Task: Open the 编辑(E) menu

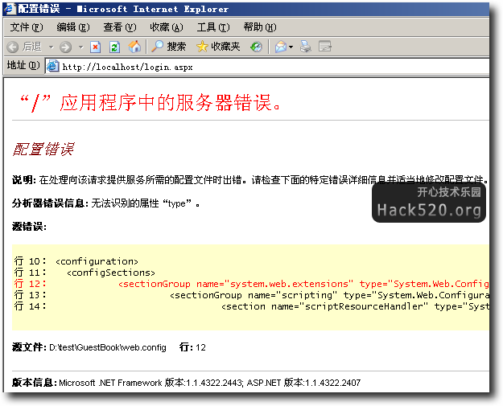Action: tap(73, 27)
